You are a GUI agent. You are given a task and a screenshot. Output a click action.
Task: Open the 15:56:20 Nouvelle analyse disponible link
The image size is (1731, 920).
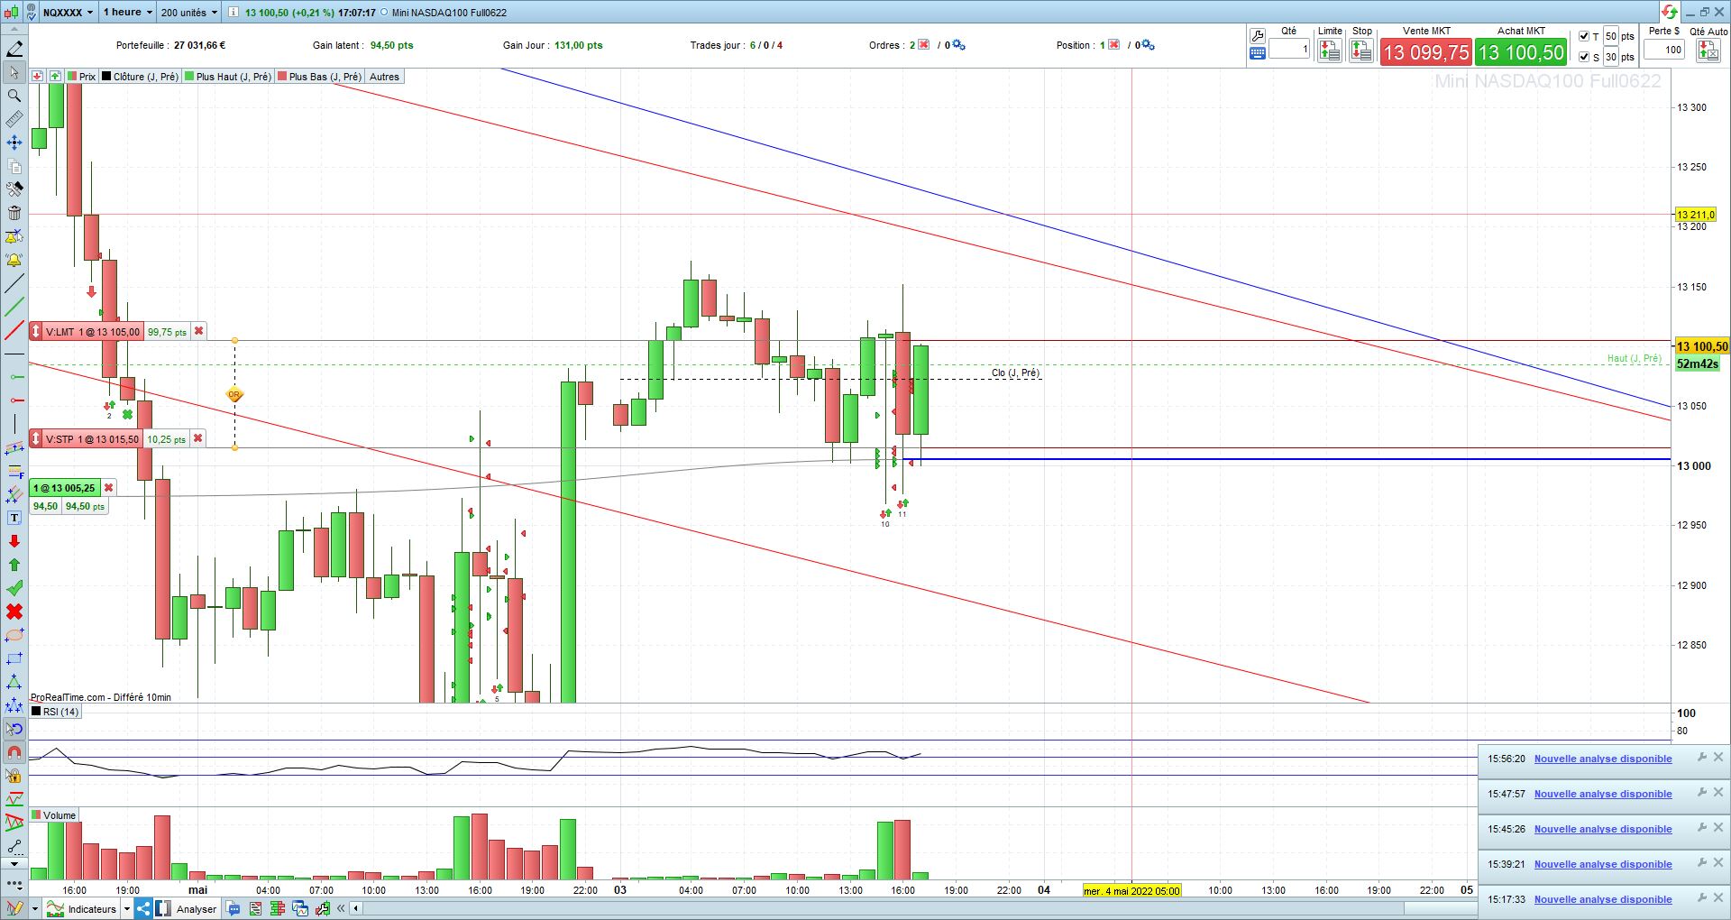pyautogui.click(x=1603, y=759)
